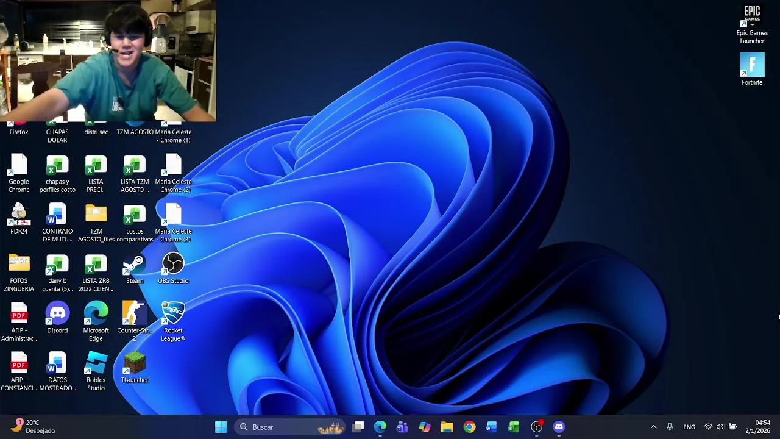Select the 'DATOS MOSTRADO...' Word document
Screen dimensions: 780x439
point(57,372)
